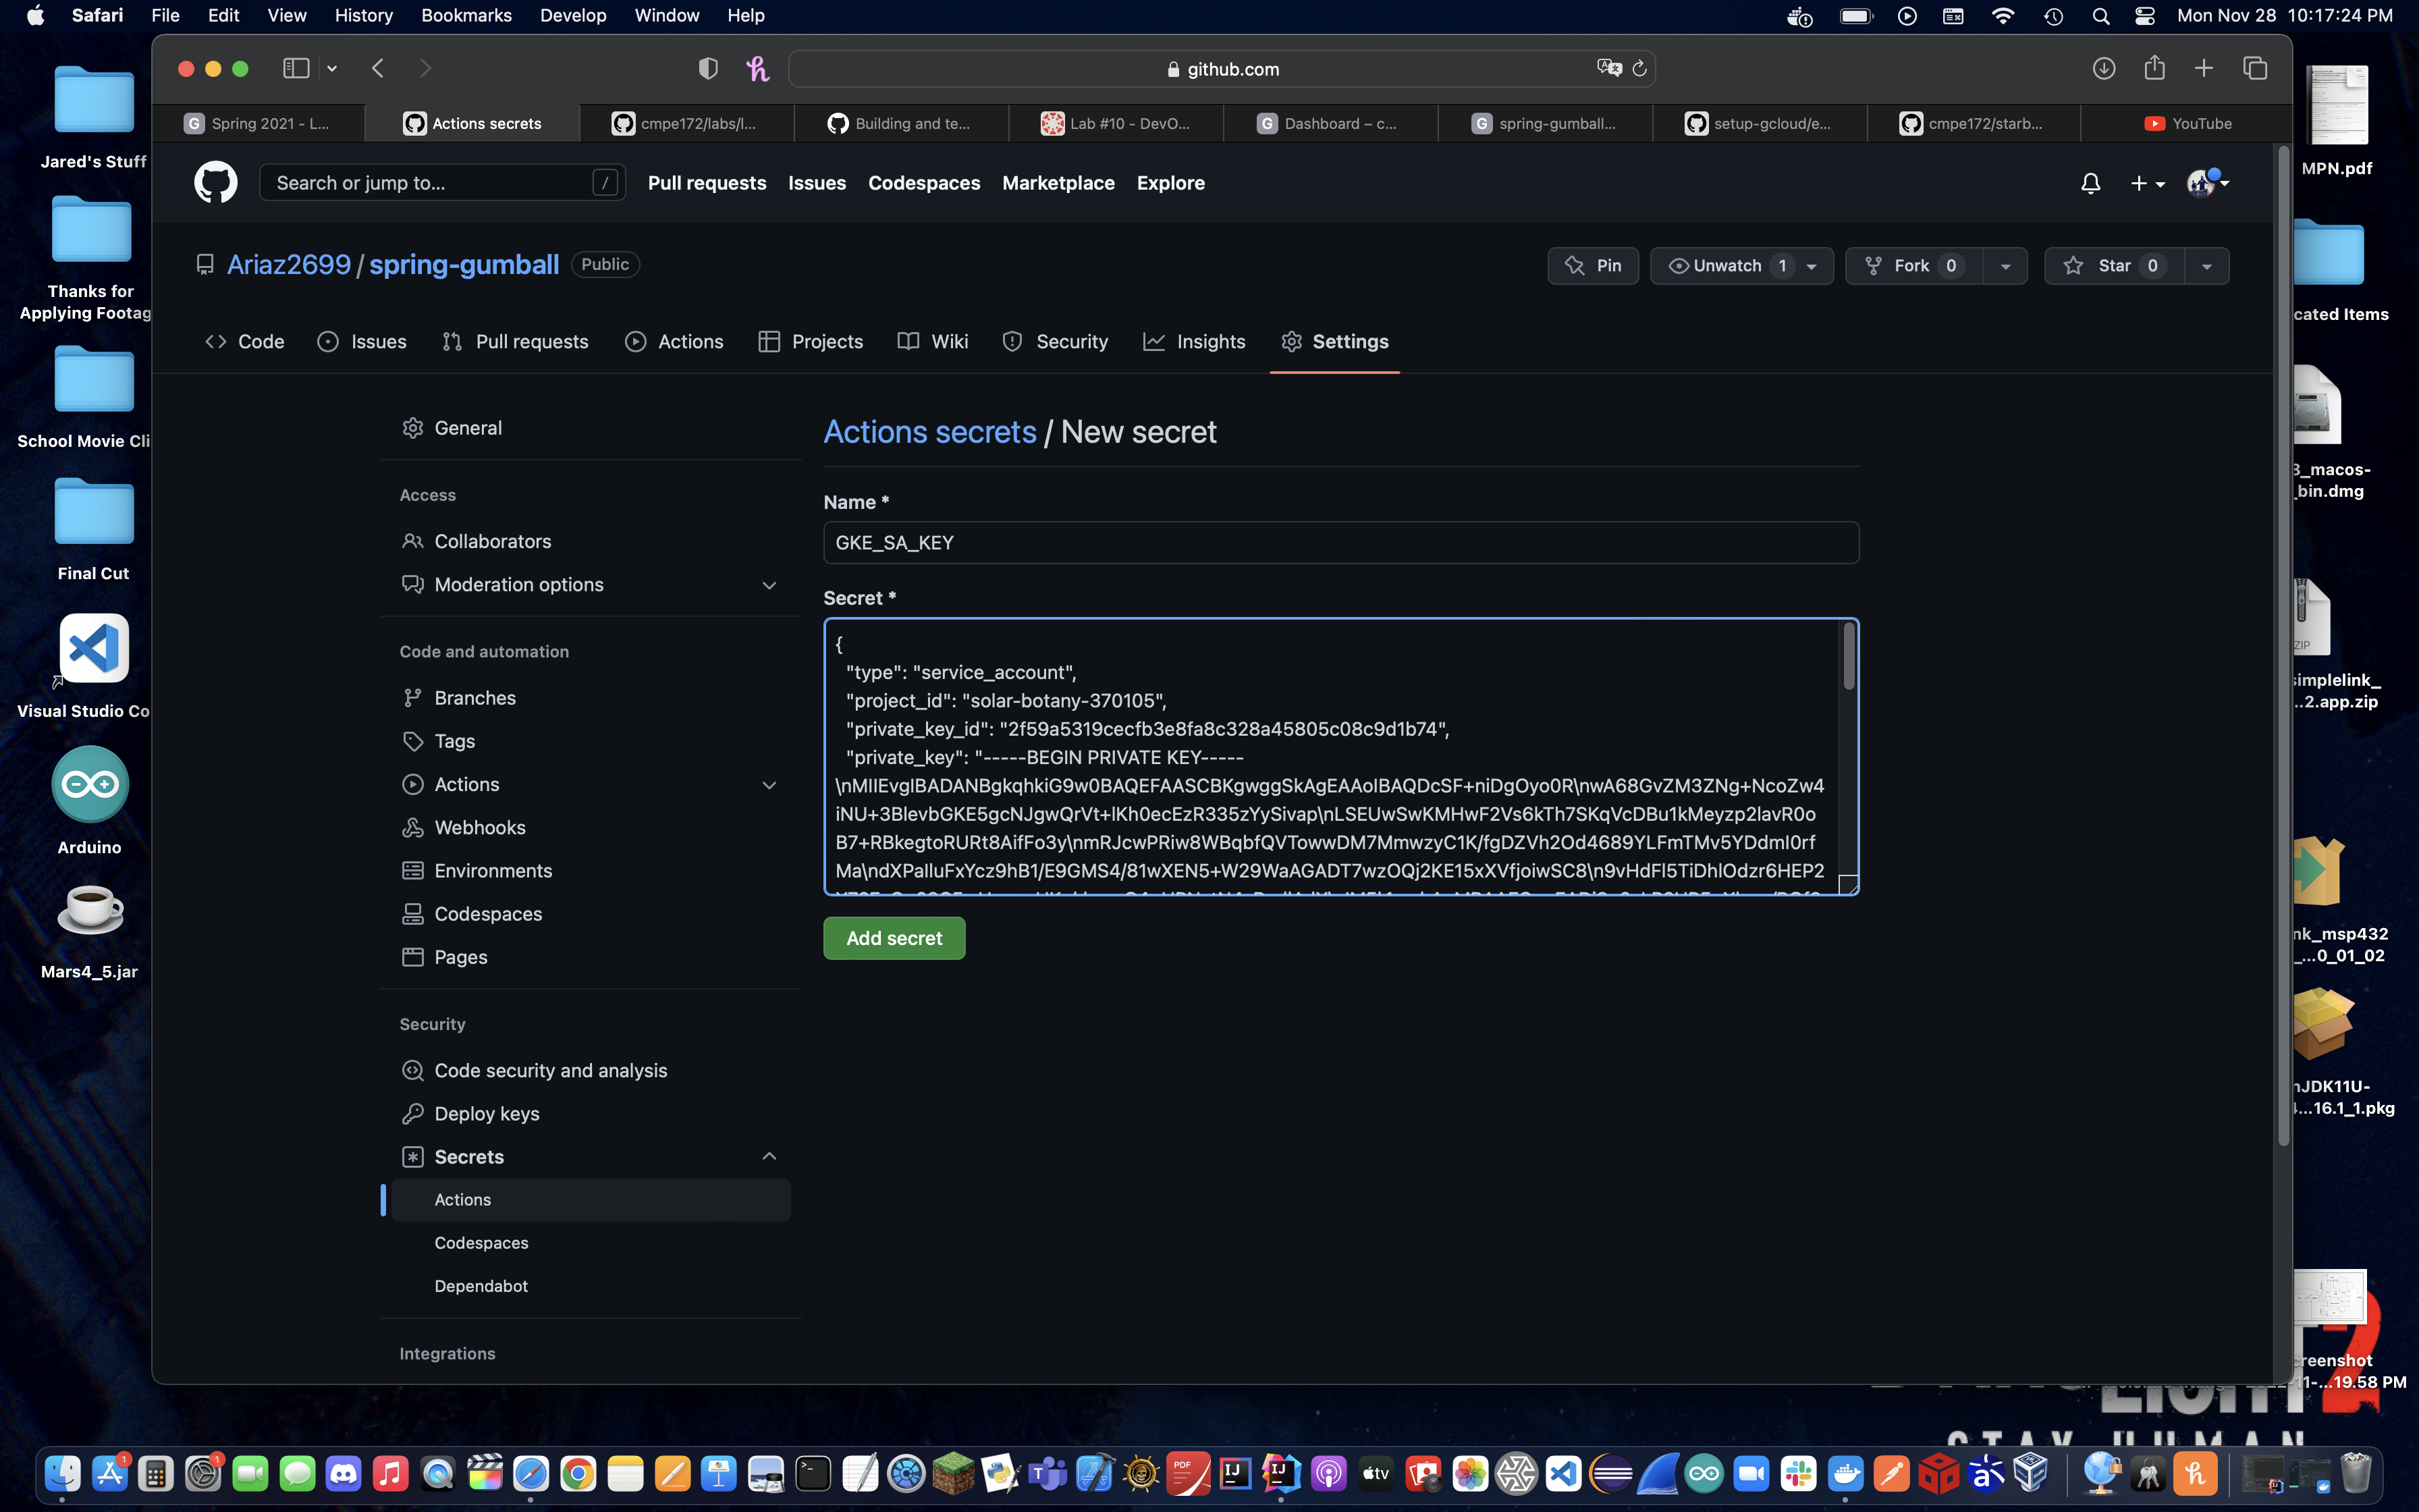Open the Safari share icon
This screenshot has width=2419, height=1512.
click(2154, 68)
